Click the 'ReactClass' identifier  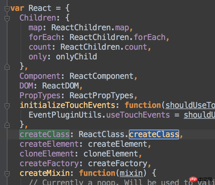click(102, 134)
